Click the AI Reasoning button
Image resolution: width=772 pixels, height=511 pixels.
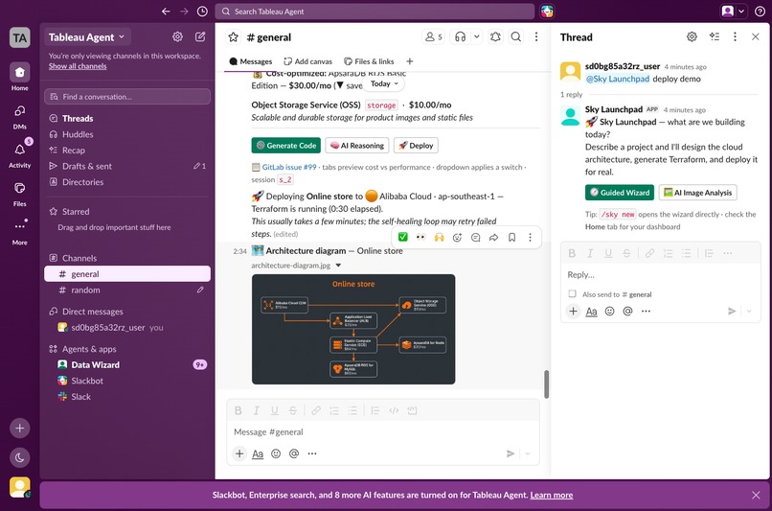[357, 146]
